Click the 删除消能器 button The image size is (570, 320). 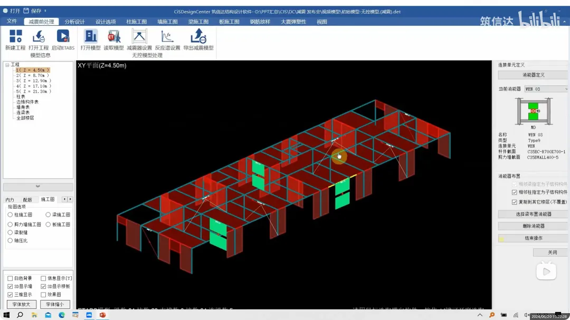533,226
